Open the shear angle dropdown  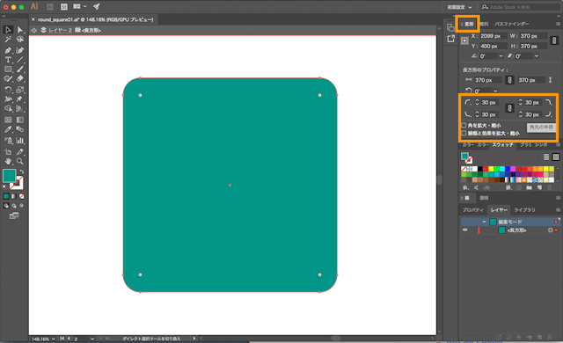[x=537, y=56]
